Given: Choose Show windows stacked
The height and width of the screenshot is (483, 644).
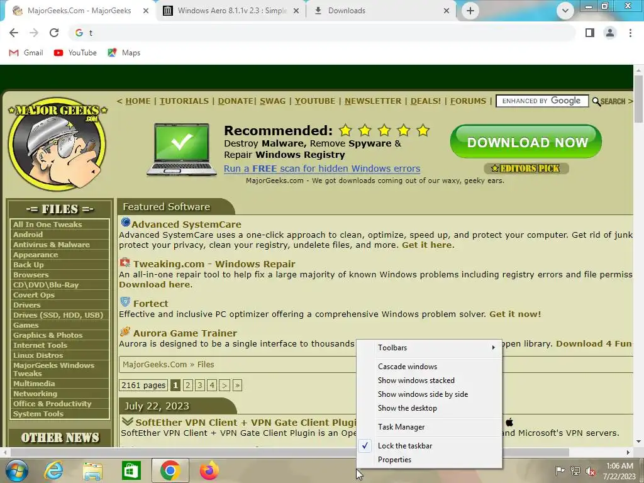Looking at the screenshot, I should [x=429, y=380].
